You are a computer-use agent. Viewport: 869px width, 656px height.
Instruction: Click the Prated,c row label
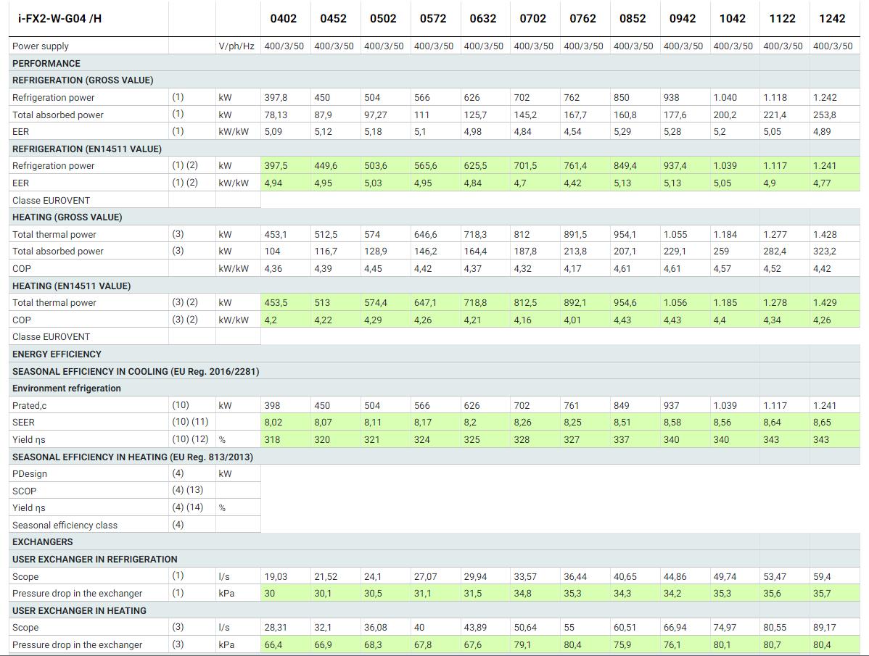coord(29,406)
